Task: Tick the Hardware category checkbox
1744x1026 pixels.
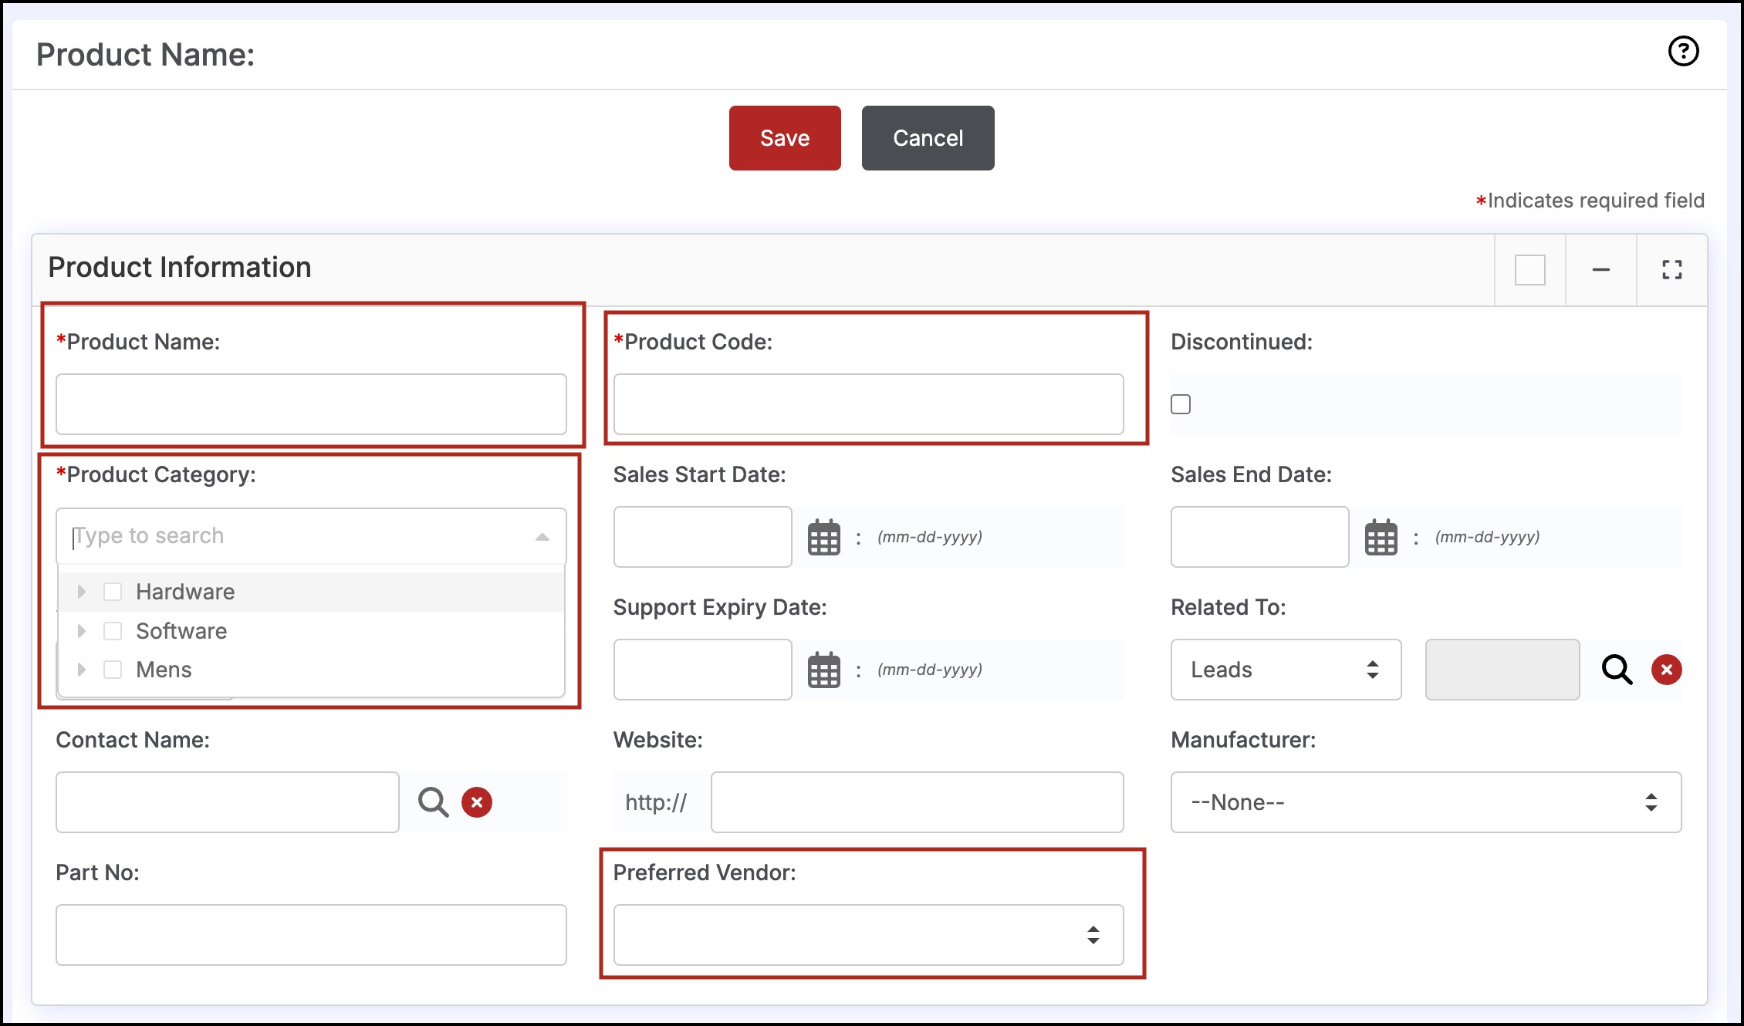Action: click(113, 592)
